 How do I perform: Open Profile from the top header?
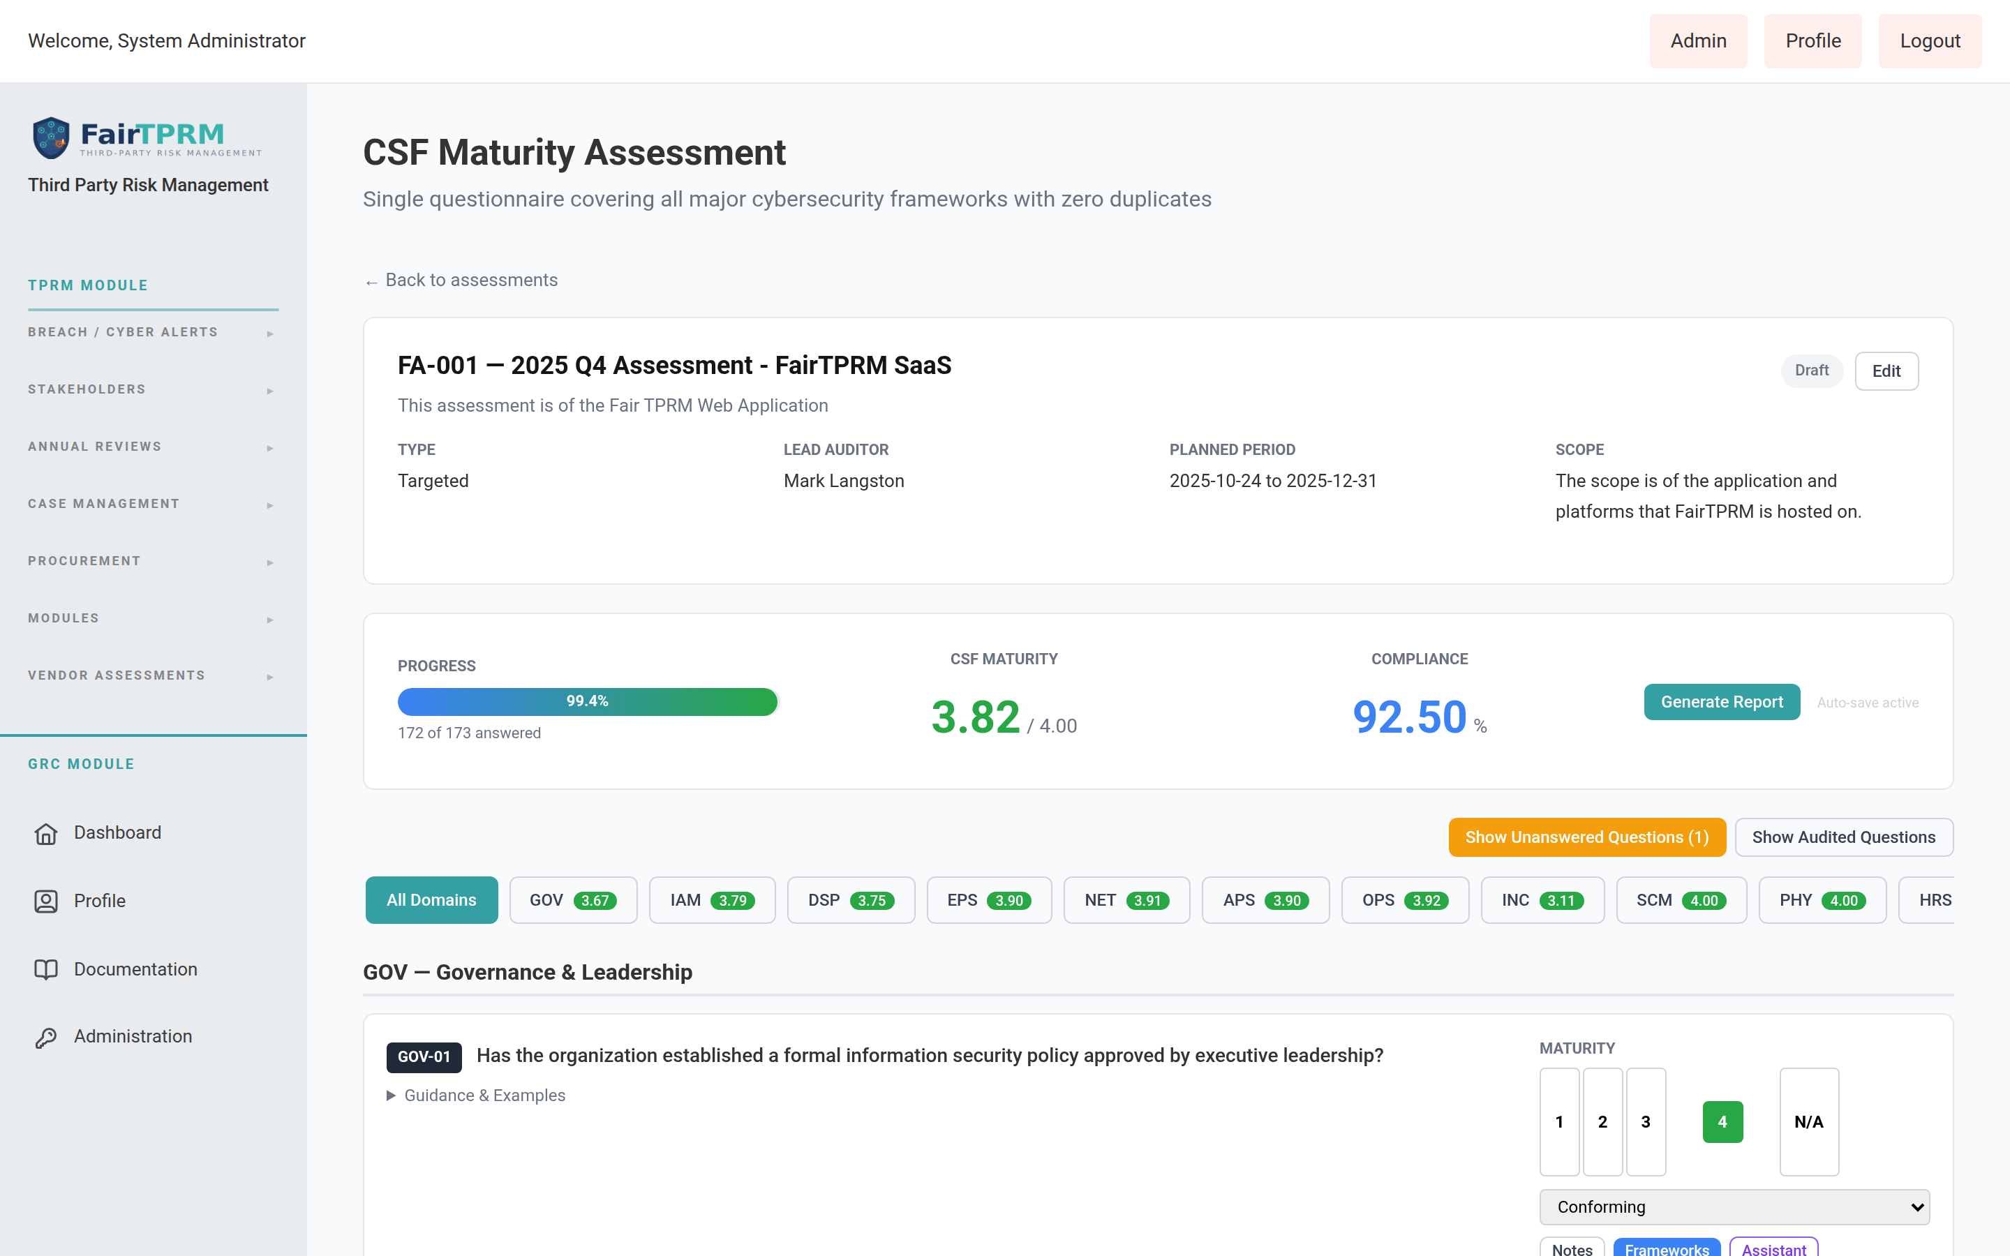tap(1812, 40)
